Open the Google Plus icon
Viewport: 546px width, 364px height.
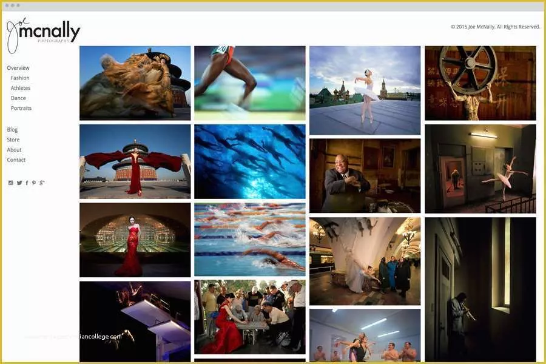pos(42,183)
